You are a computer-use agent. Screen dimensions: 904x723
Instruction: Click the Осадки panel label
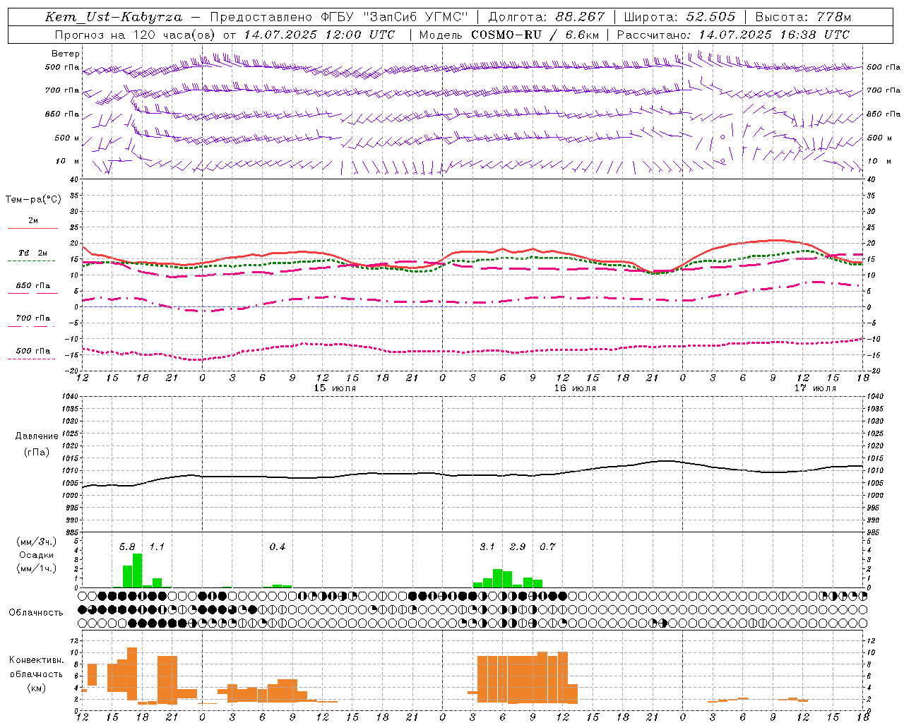[37, 555]
